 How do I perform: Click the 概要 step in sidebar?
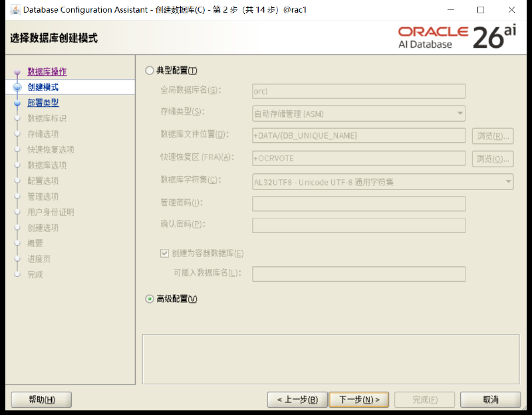(35, 243)
